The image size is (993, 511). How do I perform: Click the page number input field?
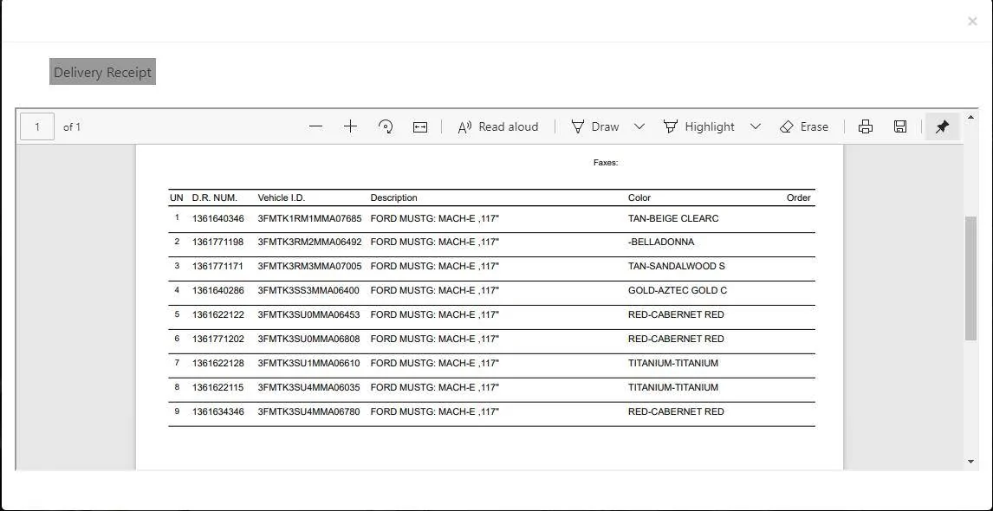[37, 126]
